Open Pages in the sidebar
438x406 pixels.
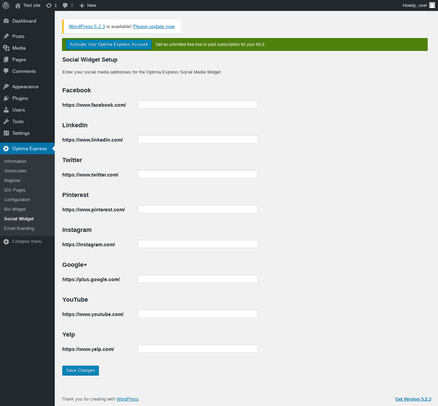click(x=27, y=60)
